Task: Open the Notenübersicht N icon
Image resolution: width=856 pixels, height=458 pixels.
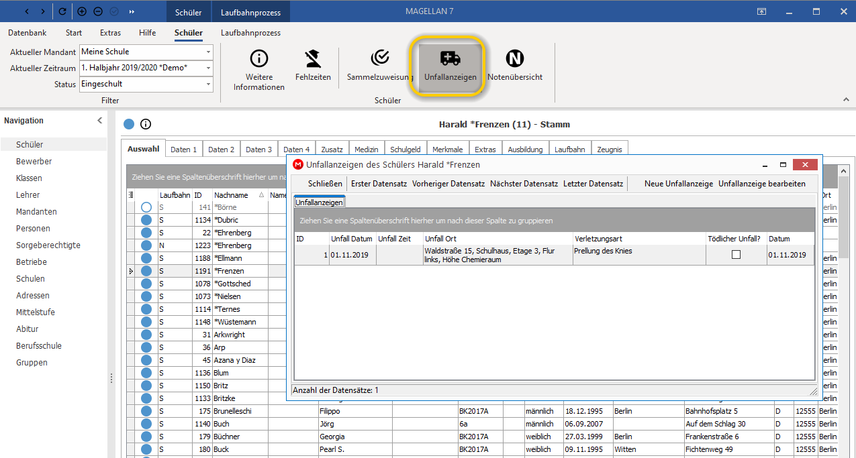Action: 515,58
